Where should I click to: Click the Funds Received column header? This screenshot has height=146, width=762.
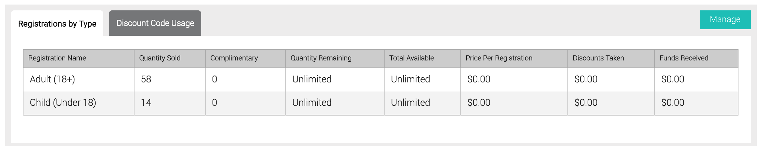click(x=684, y=58)
